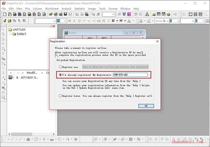Click the Registration ID input field
Screen dimensions: 210x147
(x=130, y=75)
